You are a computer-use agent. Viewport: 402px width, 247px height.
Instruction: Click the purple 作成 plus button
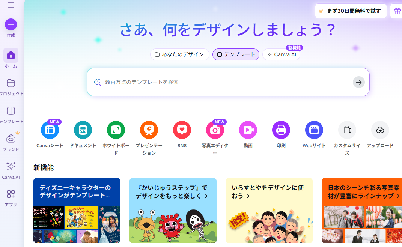(11, 25)
